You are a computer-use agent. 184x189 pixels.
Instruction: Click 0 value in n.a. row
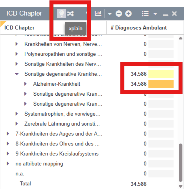[145, 173]
